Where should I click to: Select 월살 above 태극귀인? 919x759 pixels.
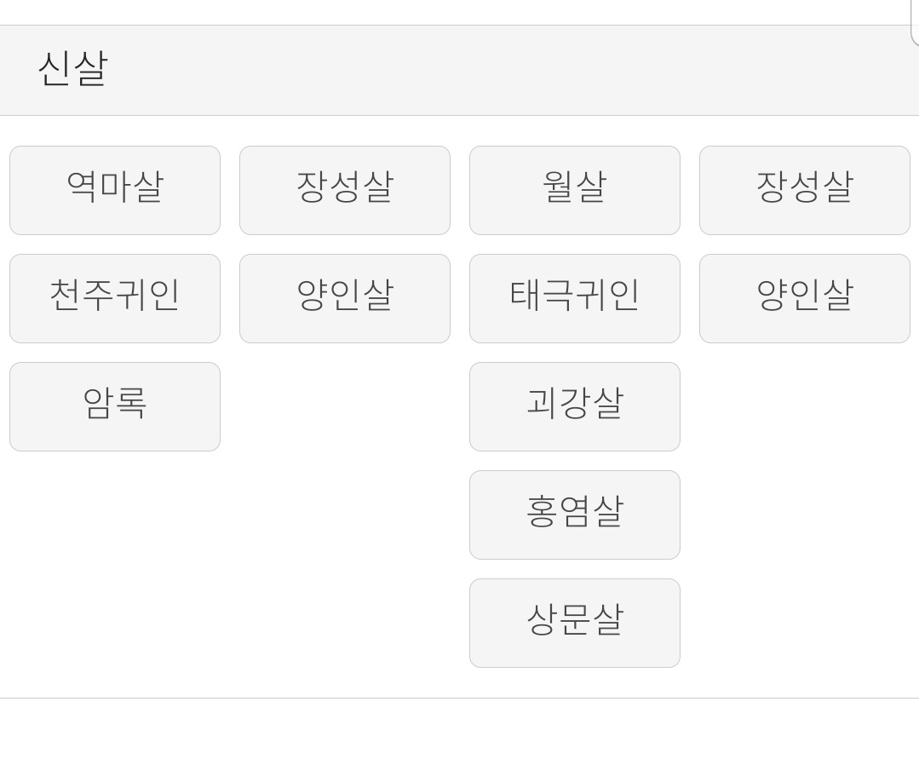[574, 191]
